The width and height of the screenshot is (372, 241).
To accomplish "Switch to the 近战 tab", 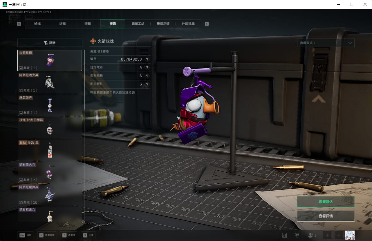I will point(62,24).
